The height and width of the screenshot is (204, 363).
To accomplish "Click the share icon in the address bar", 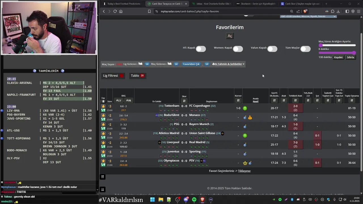I will [298, 11].
